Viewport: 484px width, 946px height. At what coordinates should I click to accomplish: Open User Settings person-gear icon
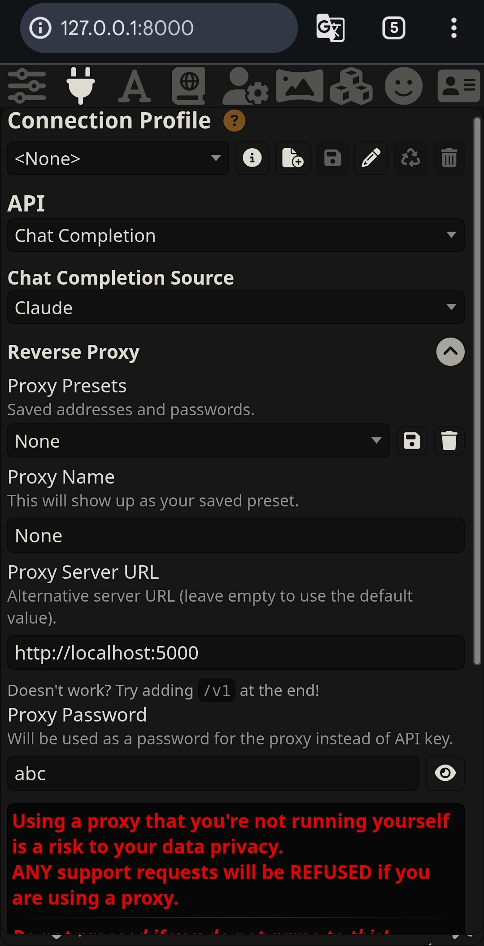(x=245, y=85)
